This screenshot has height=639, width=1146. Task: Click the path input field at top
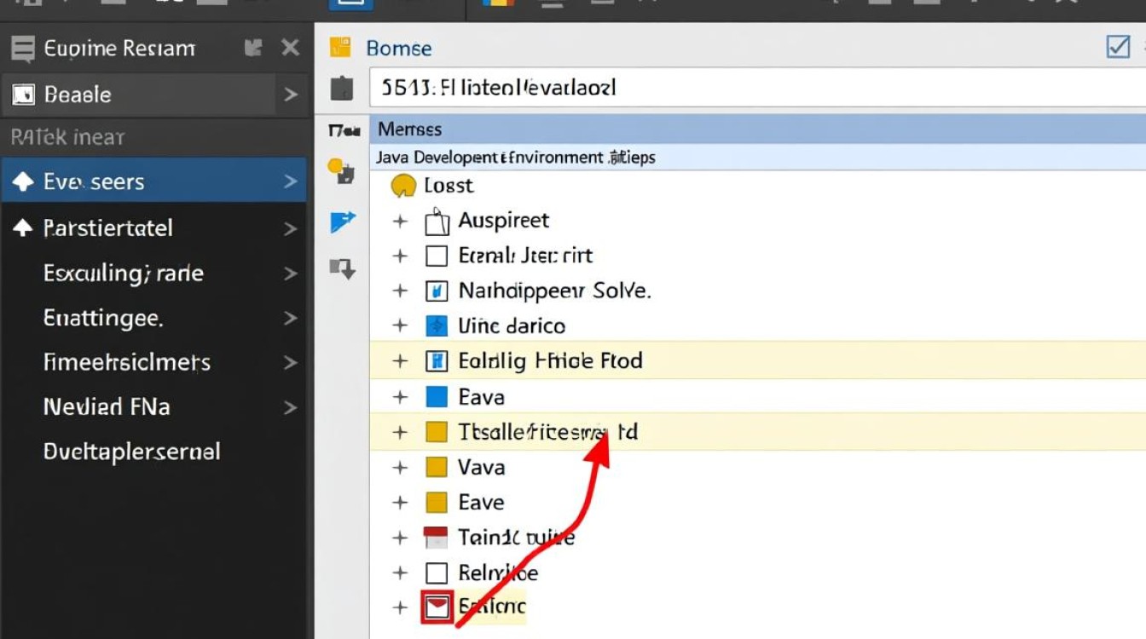pyautogui.click(x=750, y=88)
